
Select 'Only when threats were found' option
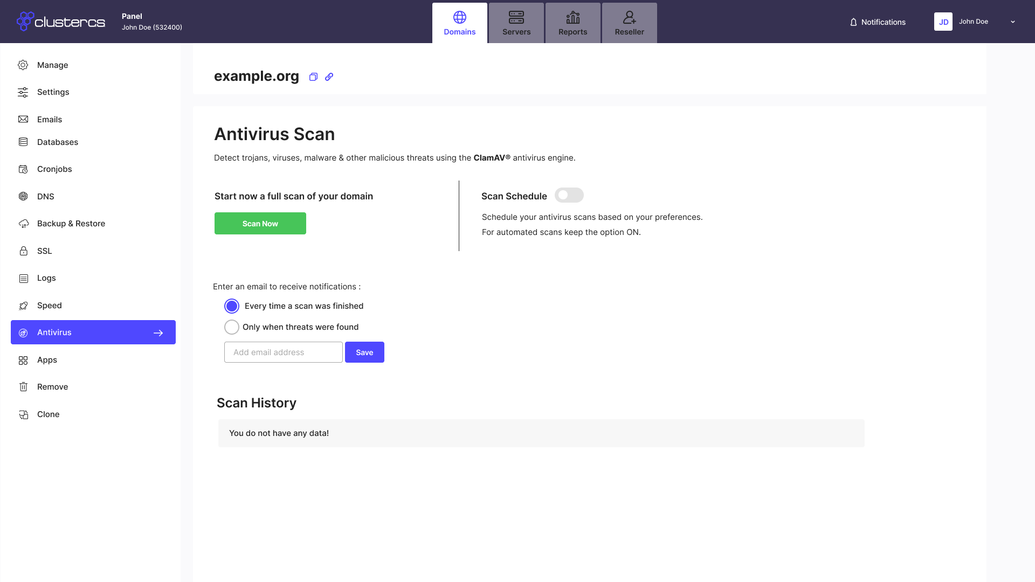[232, 327]
